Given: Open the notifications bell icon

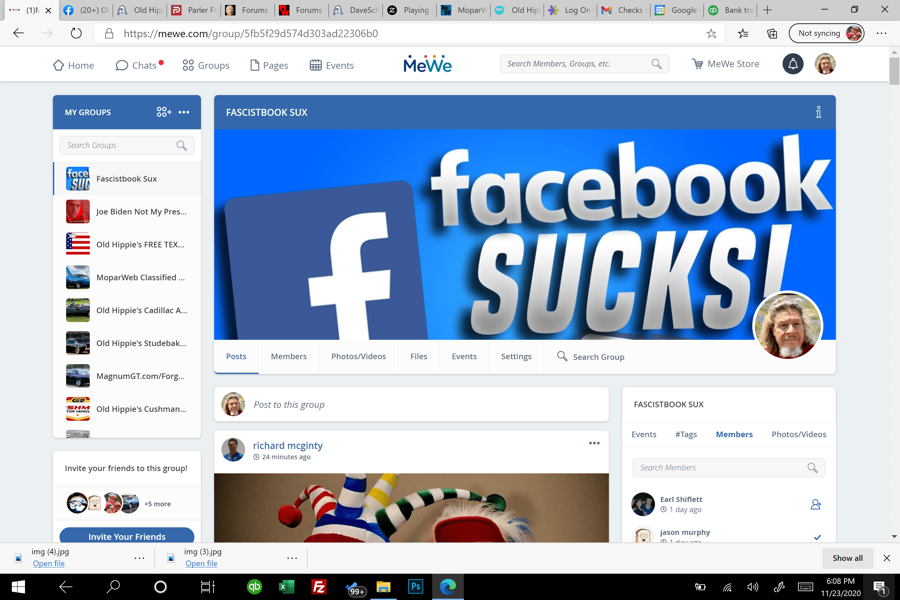Looking at the screenshot, I should (x=793, y=64).
